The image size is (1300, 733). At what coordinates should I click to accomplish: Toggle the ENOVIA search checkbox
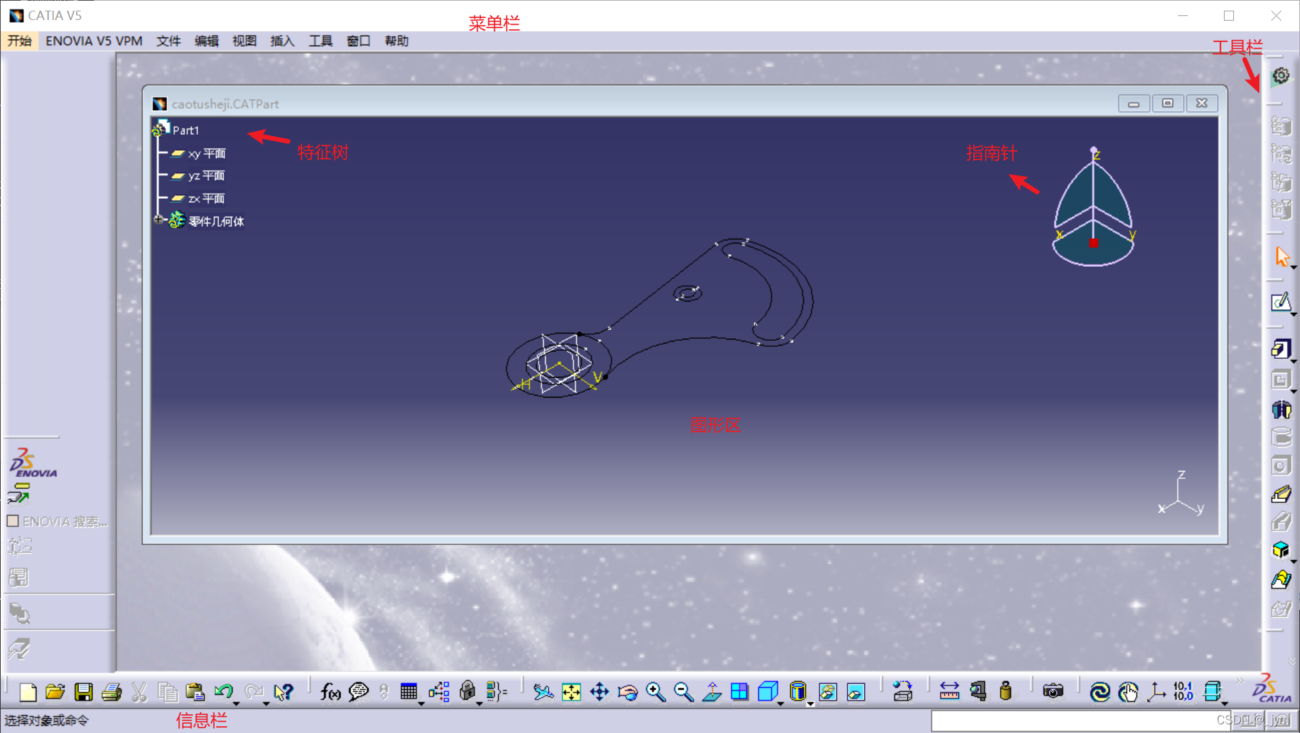tap(13, 521)
